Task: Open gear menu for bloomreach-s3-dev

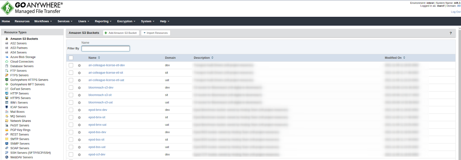Action: pyautogui.click(x=79, y=88)
